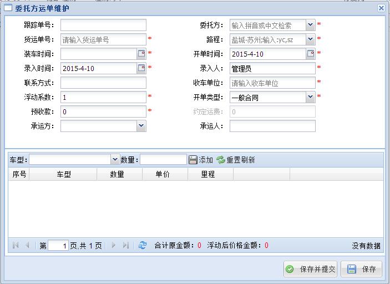Click the 货运单号 input field
Viewport: 390px width, 284px height.
tap(103, 39)
